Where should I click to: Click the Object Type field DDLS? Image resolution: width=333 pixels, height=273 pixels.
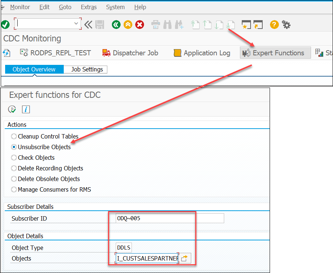(124, 247)
